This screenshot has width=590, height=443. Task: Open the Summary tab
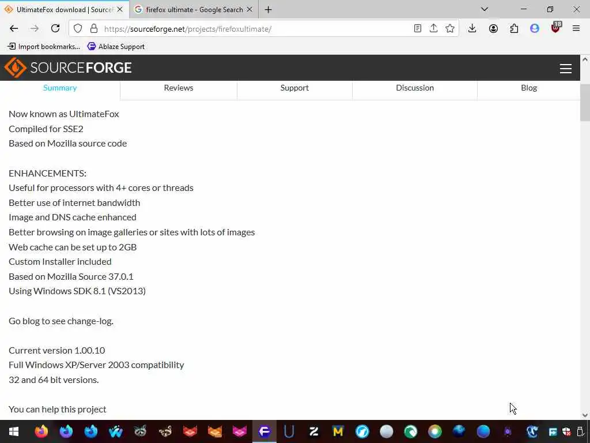click(x=60, y=88)
